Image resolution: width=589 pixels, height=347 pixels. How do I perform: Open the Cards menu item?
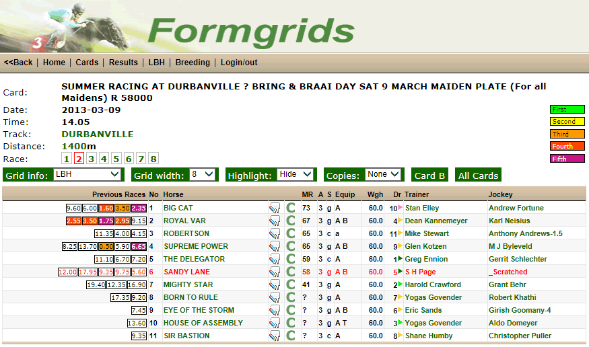pos(87,63)
